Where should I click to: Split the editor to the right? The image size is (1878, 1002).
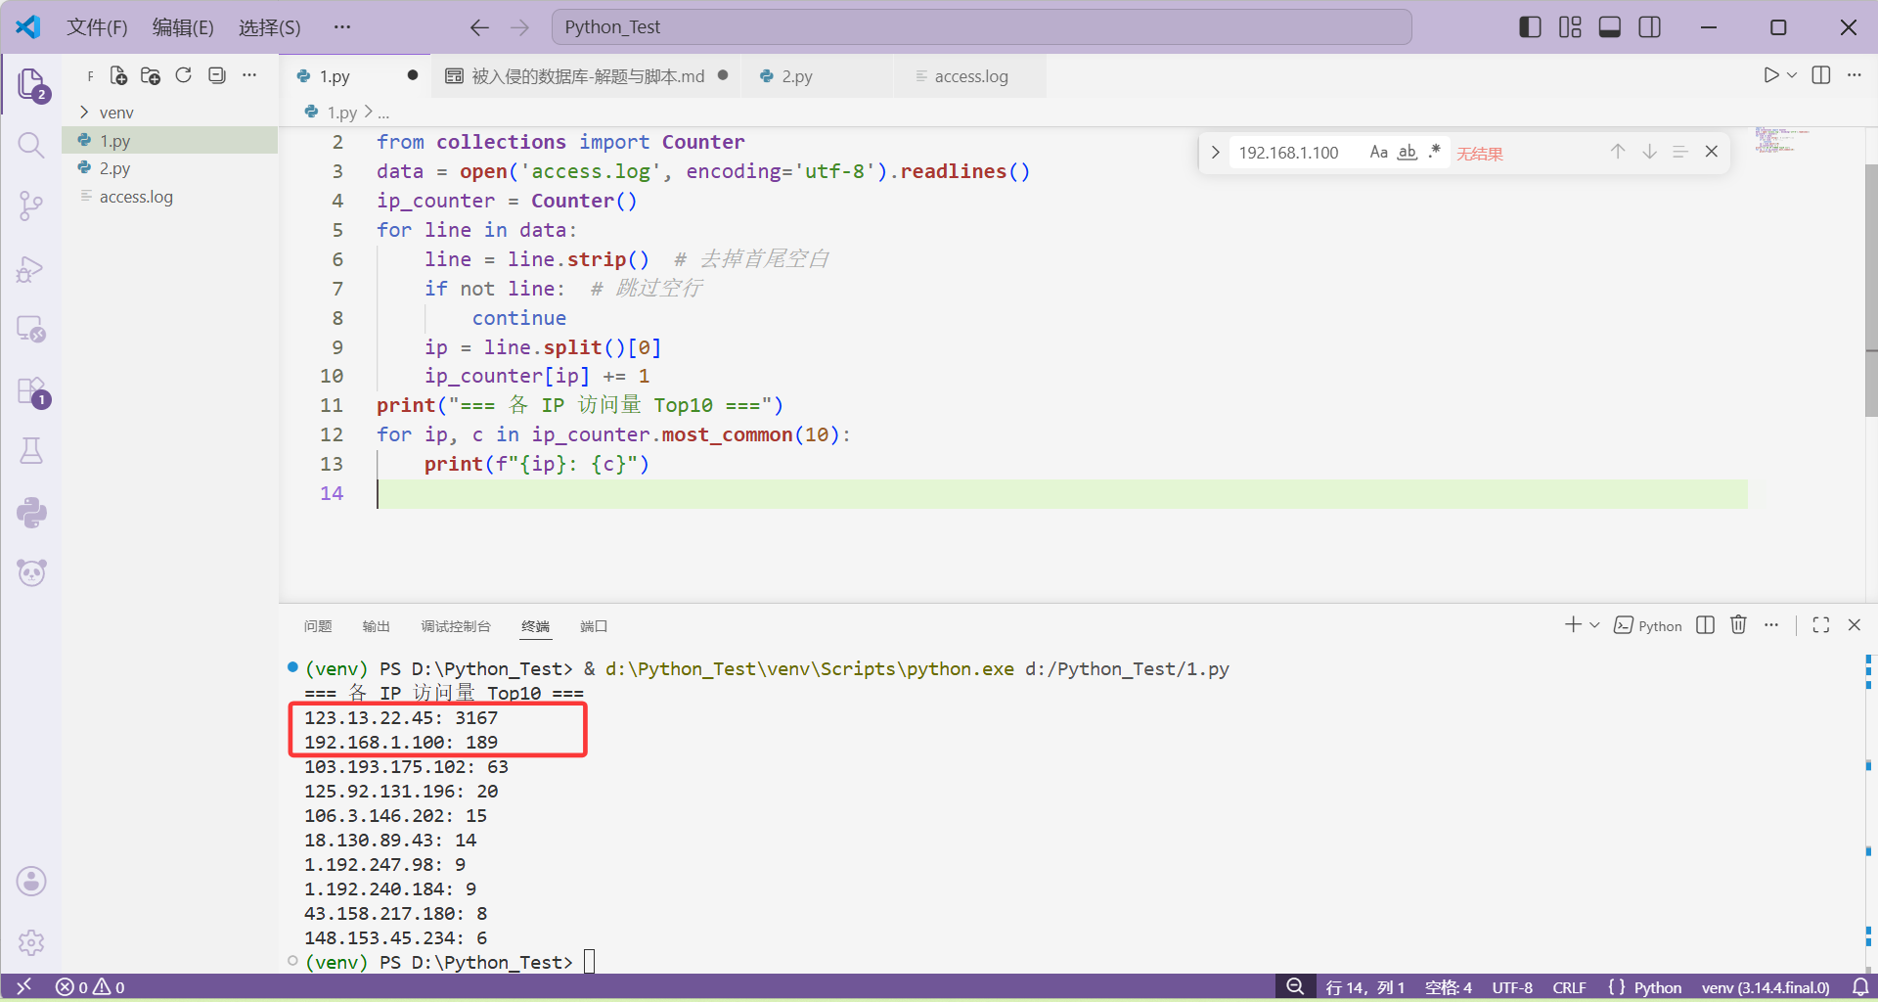[x=1821, y=75]
